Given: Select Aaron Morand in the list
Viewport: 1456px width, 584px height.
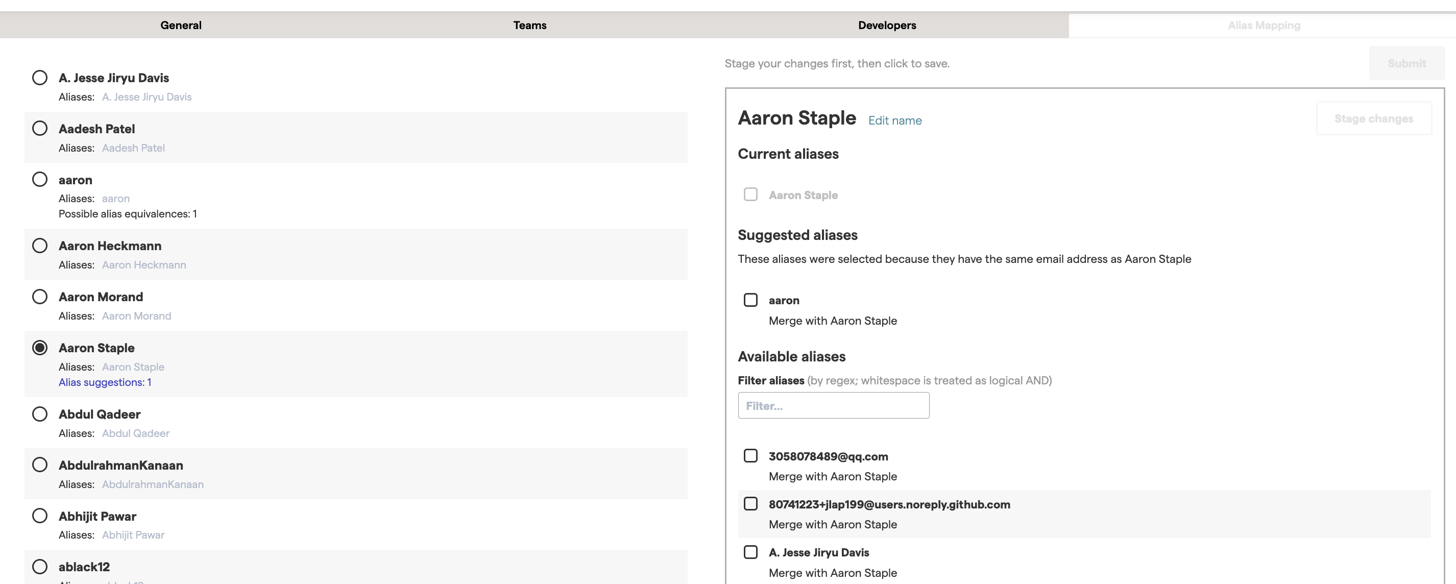Looking at the screenshot, I should (40, 296).
